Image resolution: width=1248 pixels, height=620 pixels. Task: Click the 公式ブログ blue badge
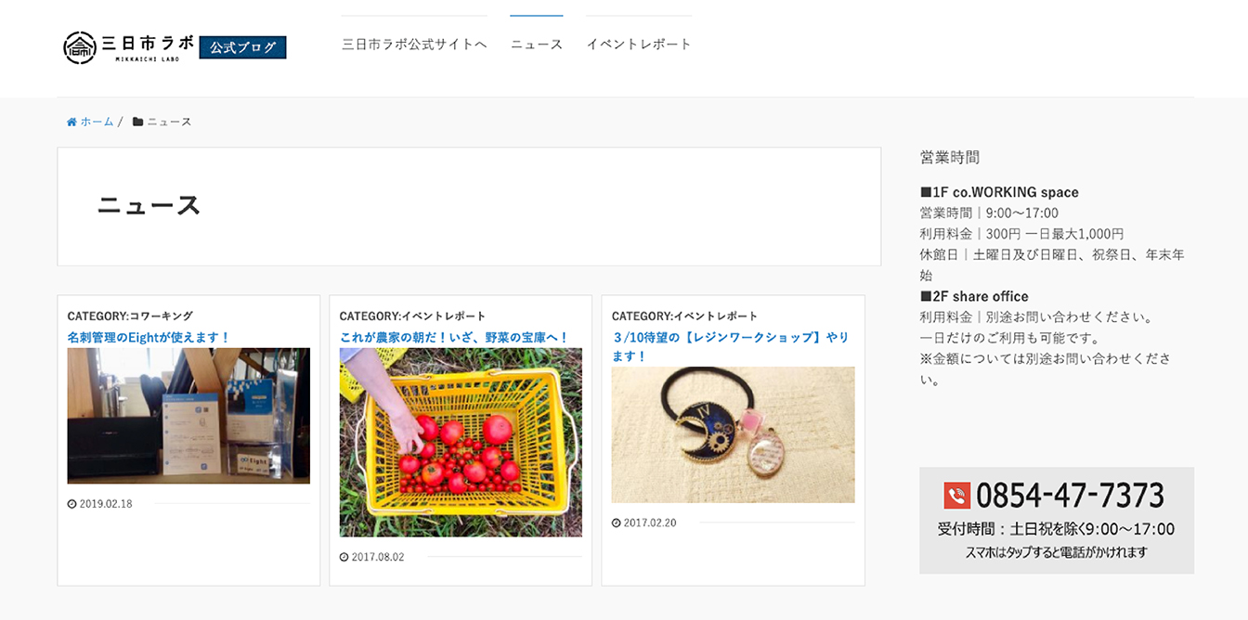242,47
